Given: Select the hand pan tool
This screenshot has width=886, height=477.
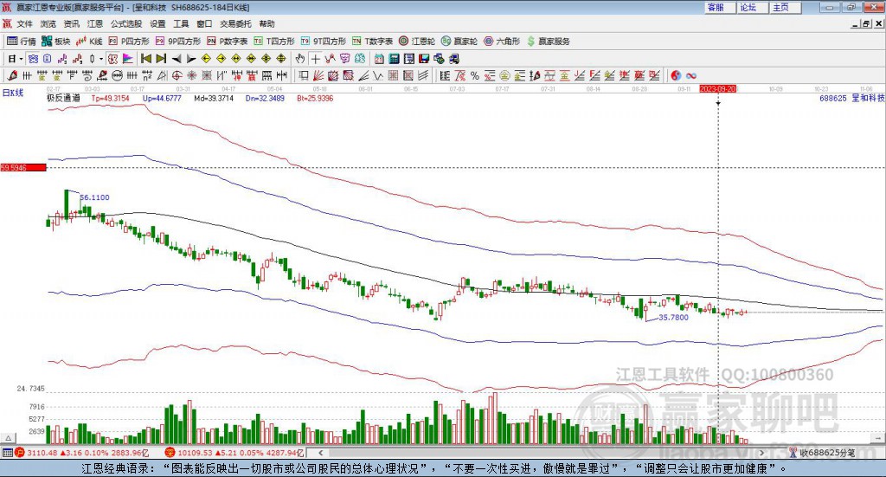Looking at the screenshot, I should (x=299, y=59).
